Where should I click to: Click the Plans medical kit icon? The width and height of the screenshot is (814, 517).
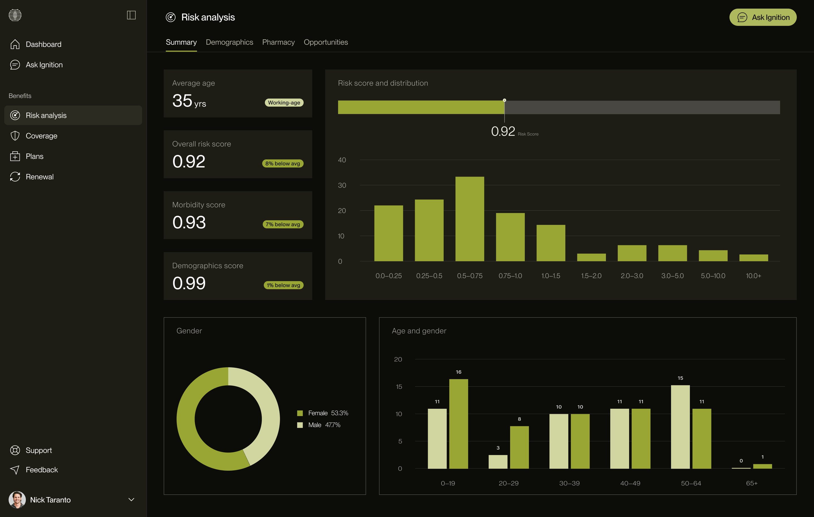point(15,156)
